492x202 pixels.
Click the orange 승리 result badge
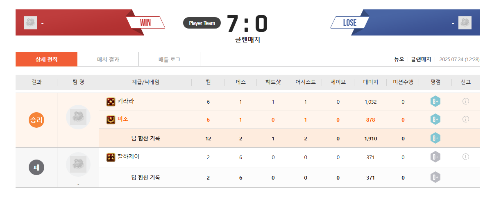click(x=36, y=120)
